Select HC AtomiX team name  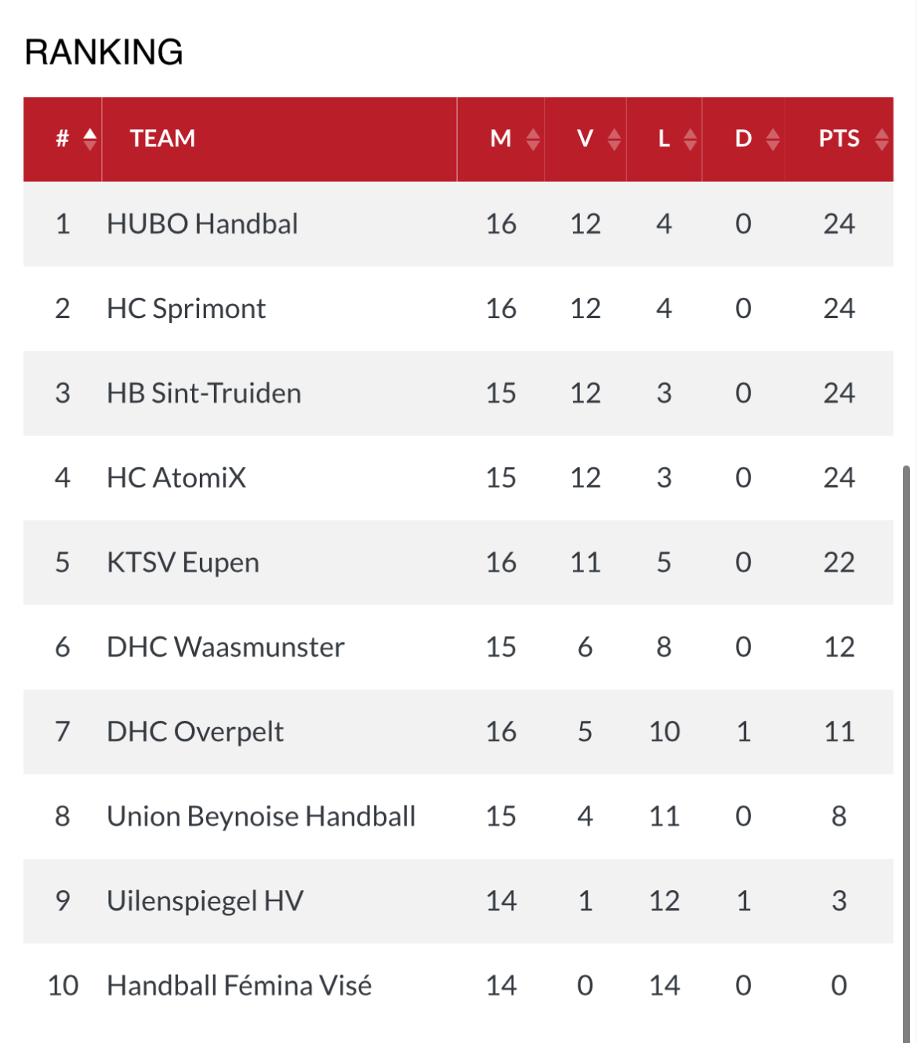click(x=176, y=478)
